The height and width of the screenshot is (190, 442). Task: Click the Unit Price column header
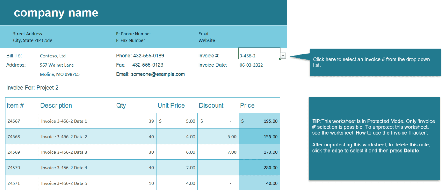[x=171, y=105]
